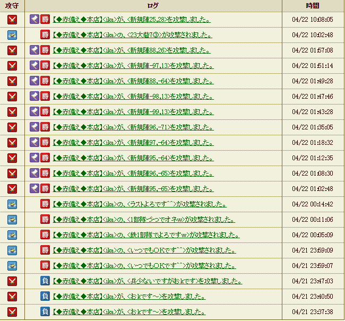This screenshot has width=345, height=321.
Task: Click red 勝 badge in ラストよろです row
Action: coord(45,204)
